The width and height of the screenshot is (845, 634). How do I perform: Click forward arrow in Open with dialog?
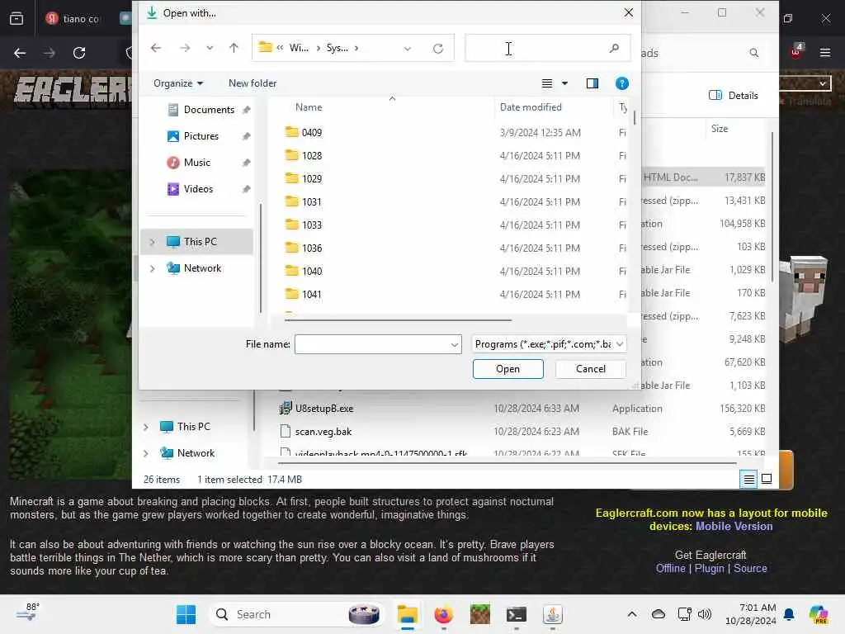click(x=185, y=48)
